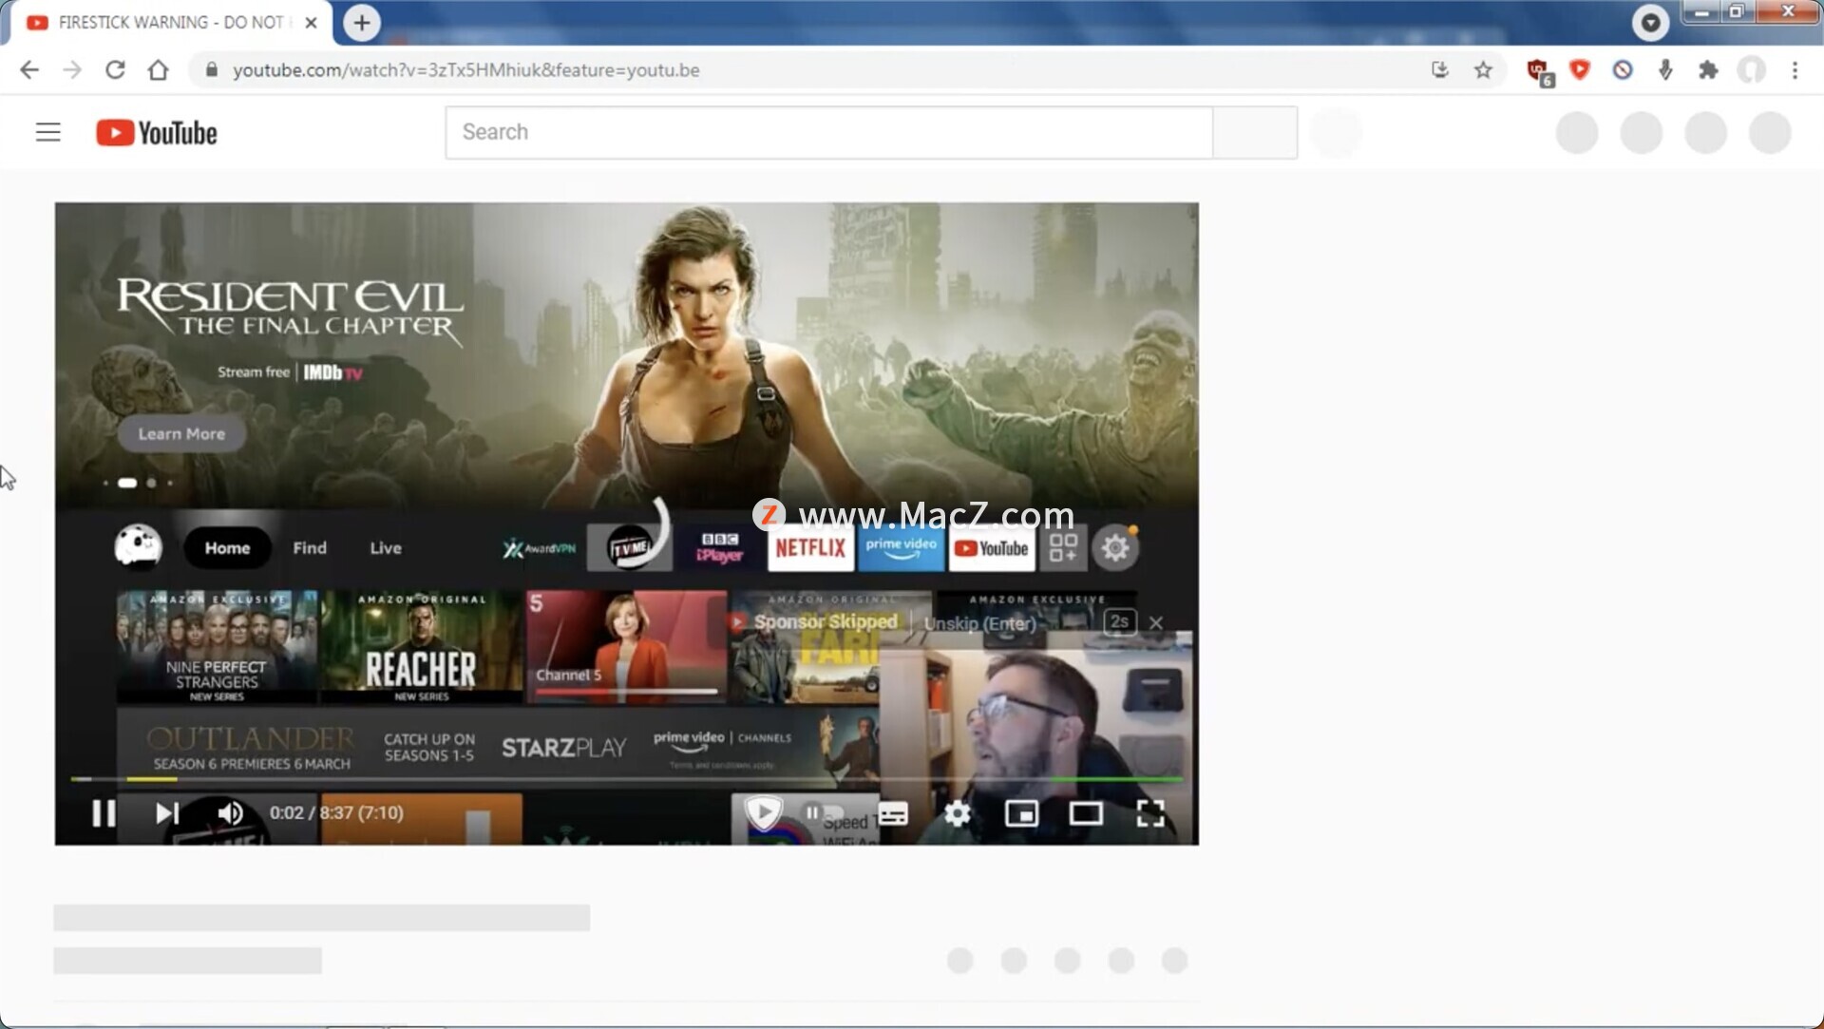The image size is (1824, 1029).
Task: Click the install app icon in address bar
Action: coord(1440,70)
